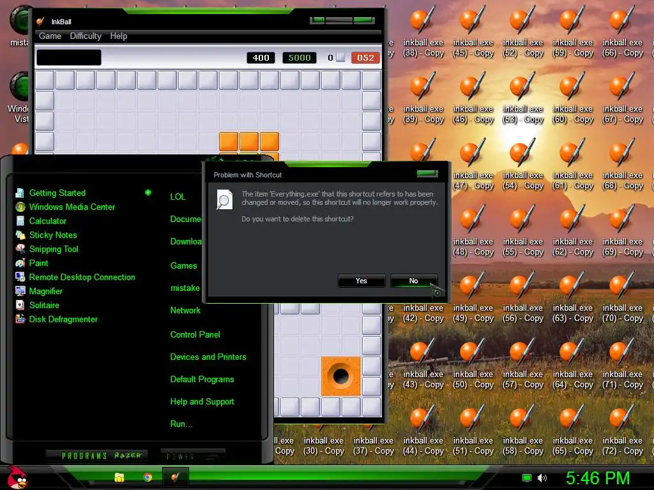Open Network from the Start menu
Viewport: 654px width, 490px height.
185,311
